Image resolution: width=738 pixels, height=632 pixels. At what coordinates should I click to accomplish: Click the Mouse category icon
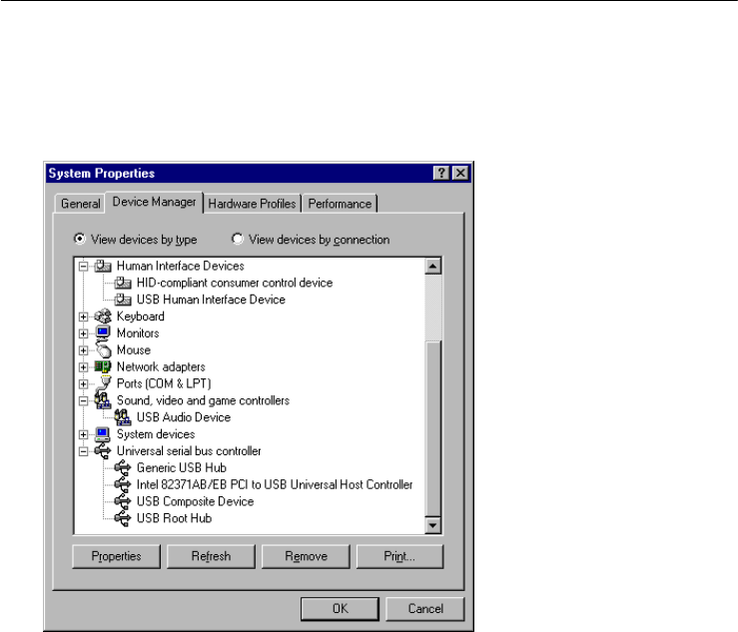click(x=104, y=349)
